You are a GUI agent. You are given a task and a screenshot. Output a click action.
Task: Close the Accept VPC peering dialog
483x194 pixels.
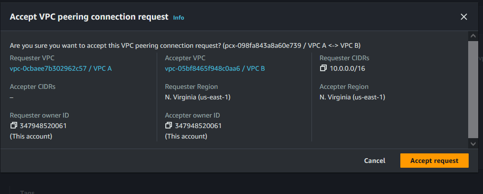click(x=463, y=17)
